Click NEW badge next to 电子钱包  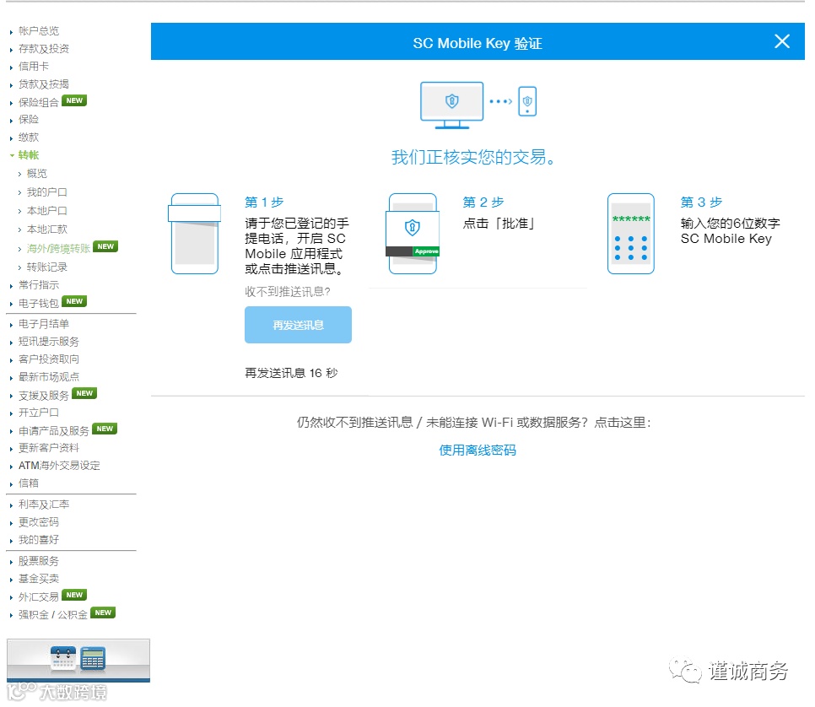74,301
